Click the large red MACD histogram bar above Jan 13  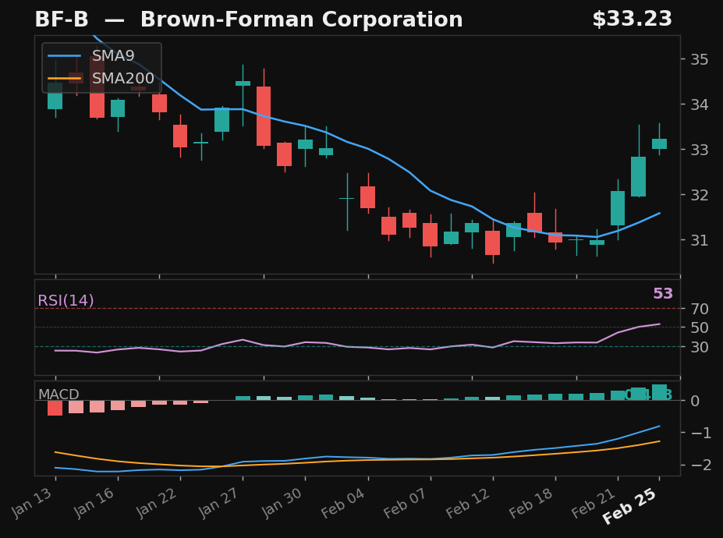55,408
